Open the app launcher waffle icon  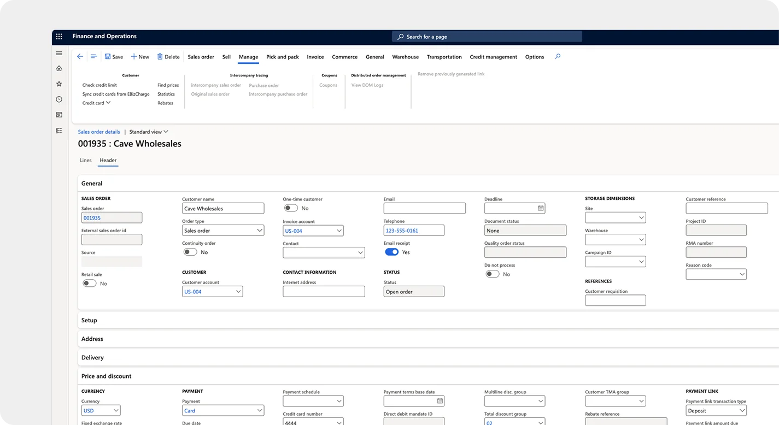(x=59, y=37)
